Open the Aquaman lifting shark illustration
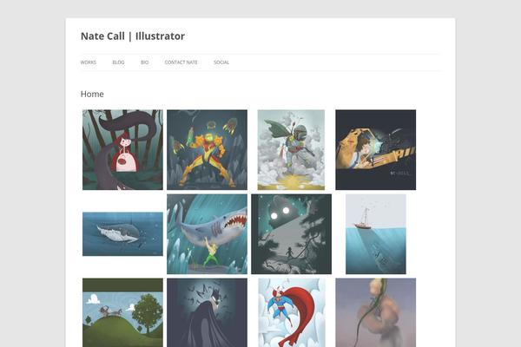Screen dimensions: 521x347 [x=207, y=234]
